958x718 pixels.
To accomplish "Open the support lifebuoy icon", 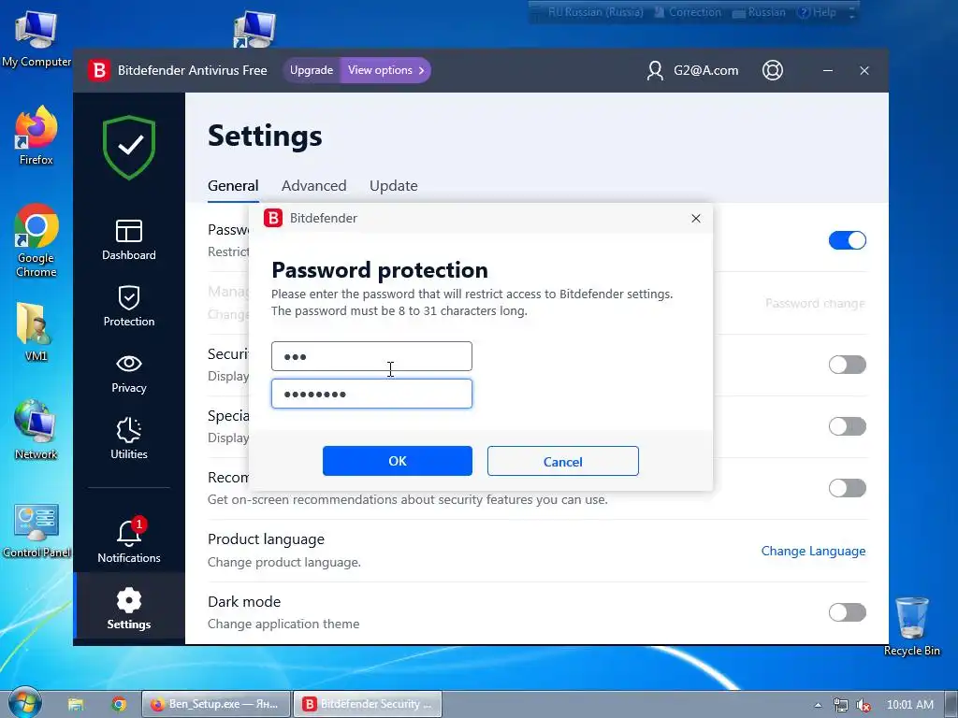I will tap(772, 70).
